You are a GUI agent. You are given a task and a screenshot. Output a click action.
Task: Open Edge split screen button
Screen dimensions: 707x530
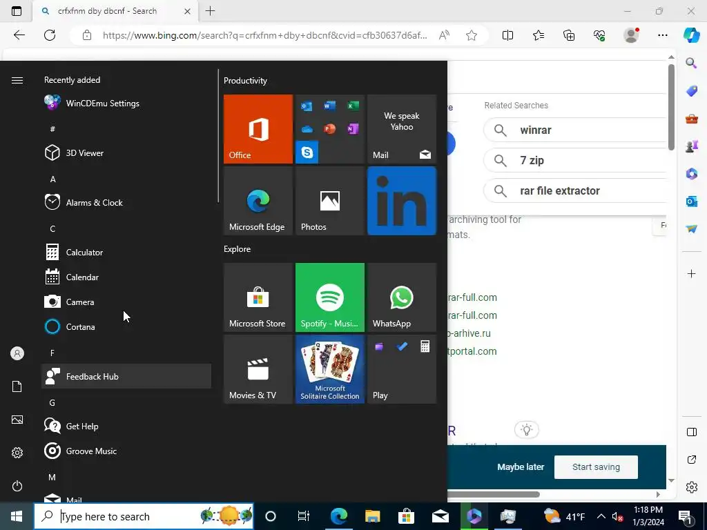[507, 35]
